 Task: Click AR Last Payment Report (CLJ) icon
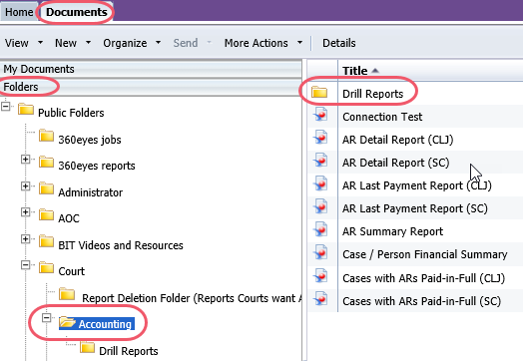pos(320,183)
